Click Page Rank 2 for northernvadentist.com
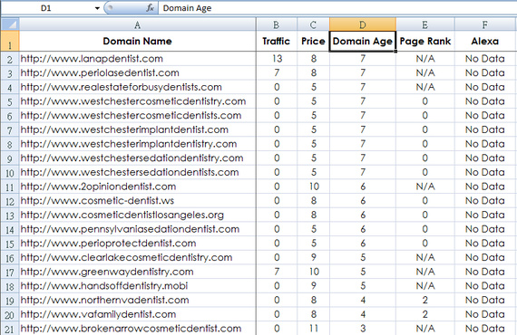The width and height of the screenshot is (517, 335). click(425, 300)
